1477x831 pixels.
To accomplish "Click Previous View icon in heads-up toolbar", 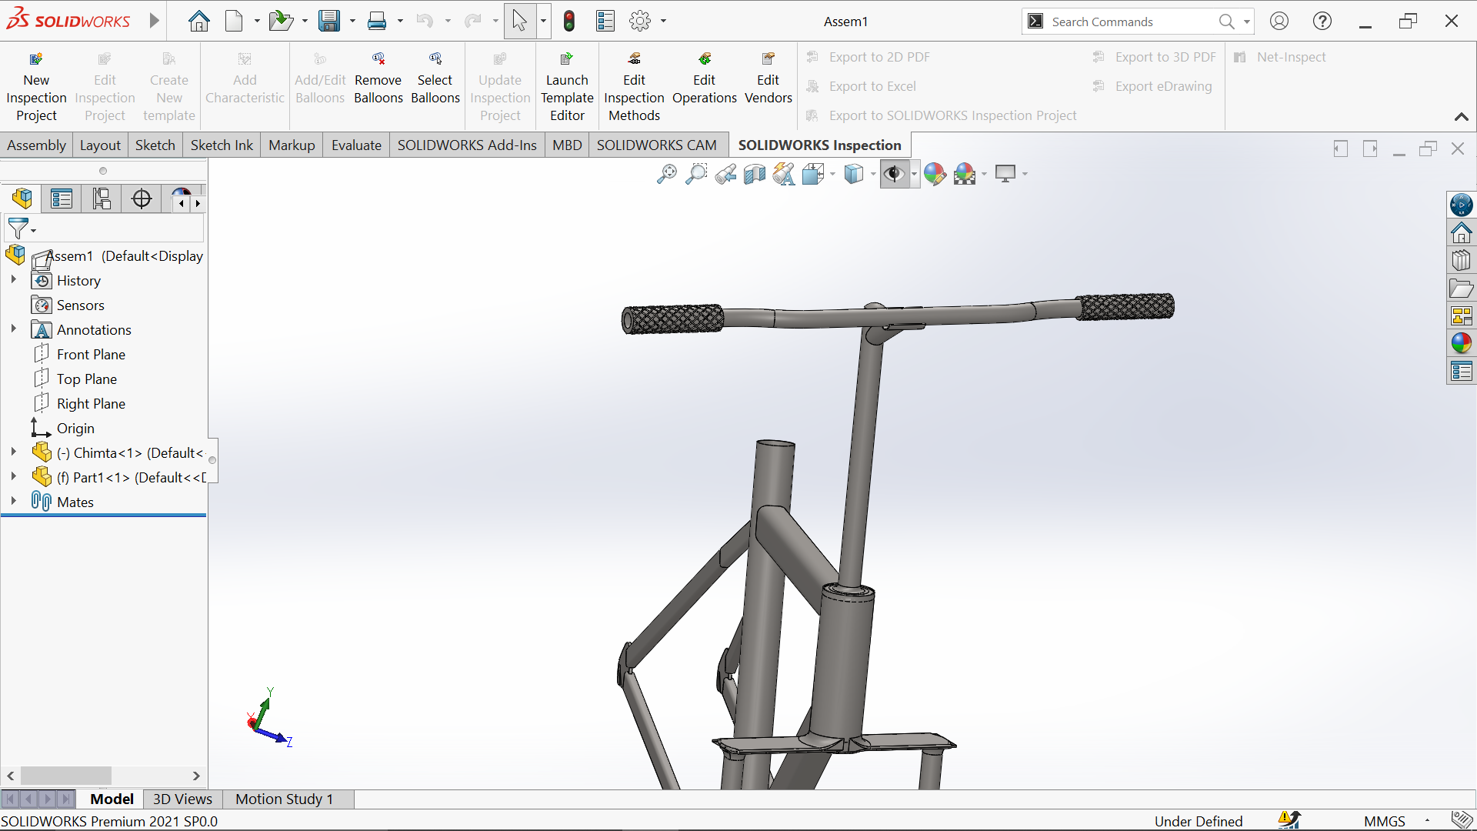I will pos(725,174).
